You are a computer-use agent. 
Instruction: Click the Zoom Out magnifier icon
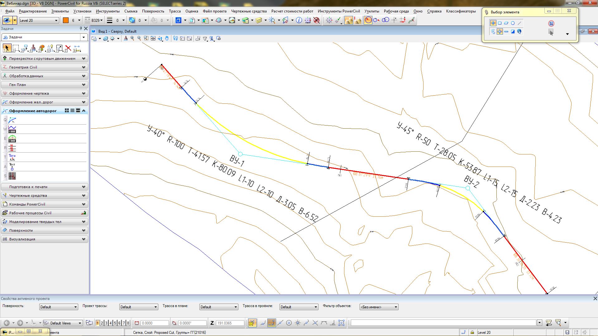[139, 38]
